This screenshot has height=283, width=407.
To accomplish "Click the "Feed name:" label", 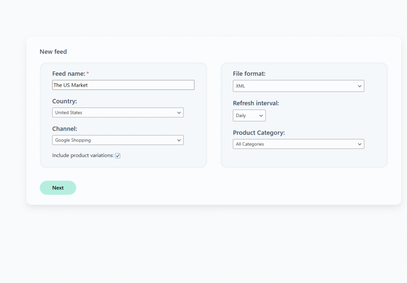I will (68, 74).
